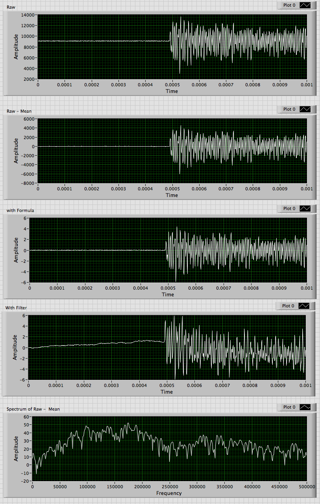The height and width of the screenshot is (504, 320).
Task: Click the 60 maximum on Spectrum Y axis
Action: [27, 417]
